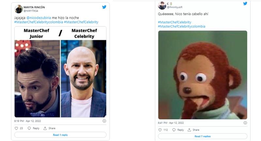
Task: Click the 8:41 PM · Apr 12, 2022 timestamp
Action: (171, 123)
